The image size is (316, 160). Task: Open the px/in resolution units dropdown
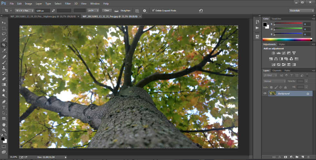pyautogui.click(x=93, y=11)
